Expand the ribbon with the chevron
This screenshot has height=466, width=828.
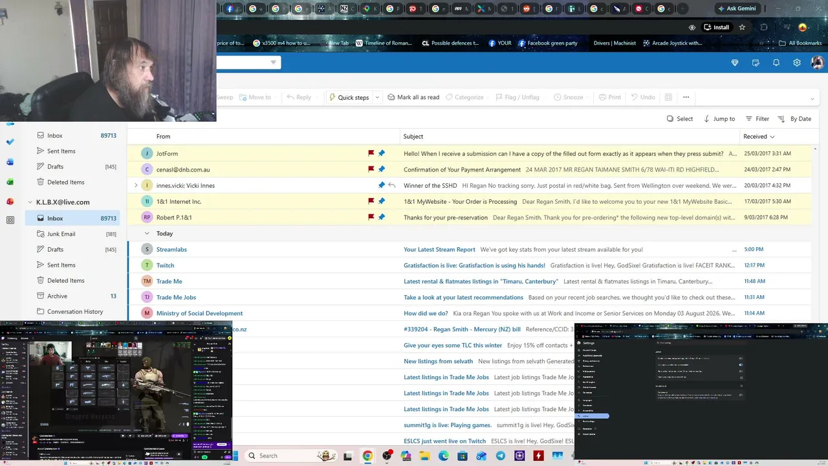coord(812,98)
